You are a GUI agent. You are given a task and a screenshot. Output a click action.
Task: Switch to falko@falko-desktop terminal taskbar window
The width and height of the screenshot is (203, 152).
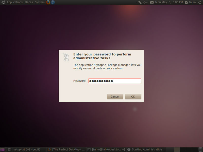point(106,149)
